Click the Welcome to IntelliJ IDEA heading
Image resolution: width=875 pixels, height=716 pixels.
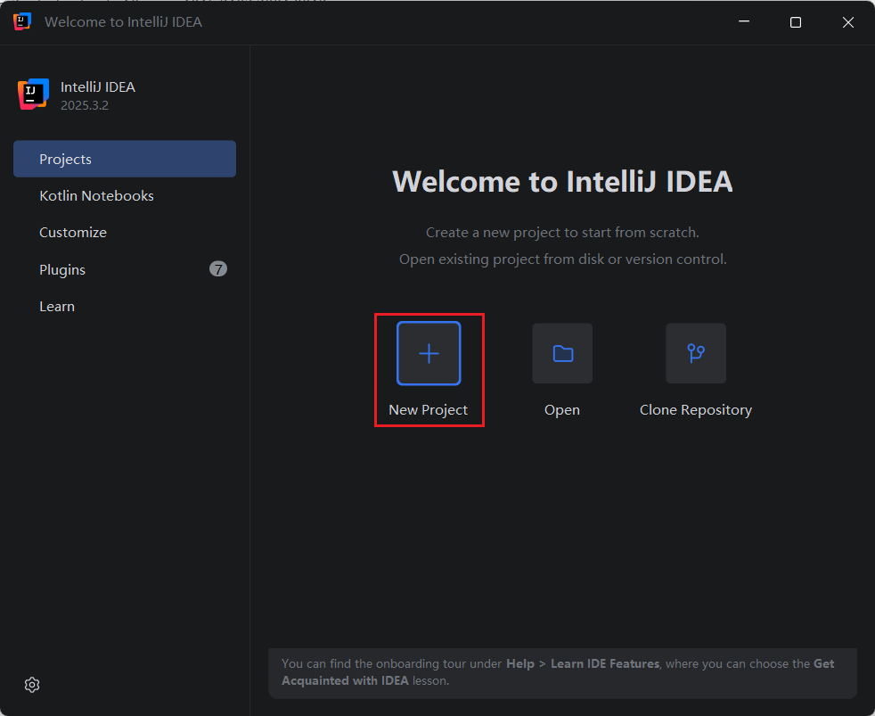click(562, 182)
